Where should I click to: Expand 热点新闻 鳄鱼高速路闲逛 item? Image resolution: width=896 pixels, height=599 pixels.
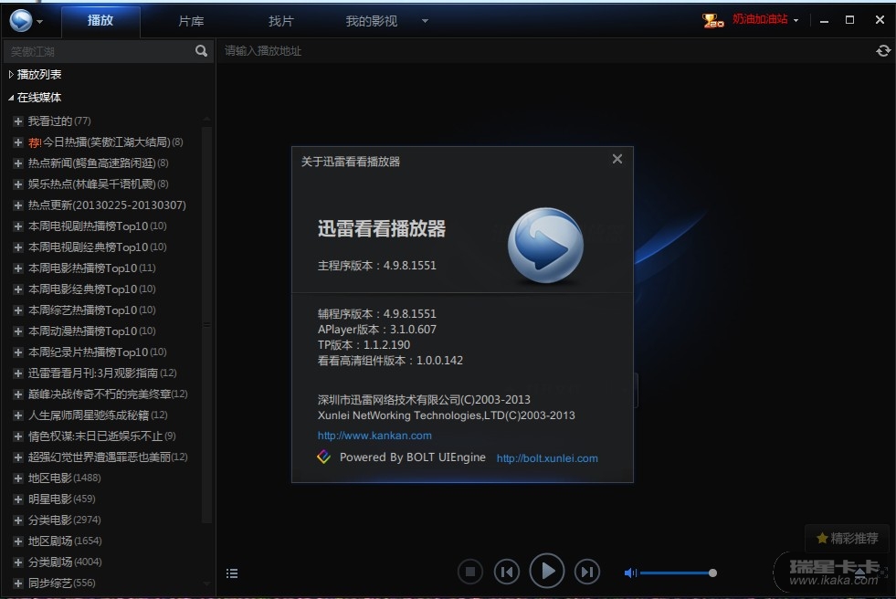pos(17,163)
